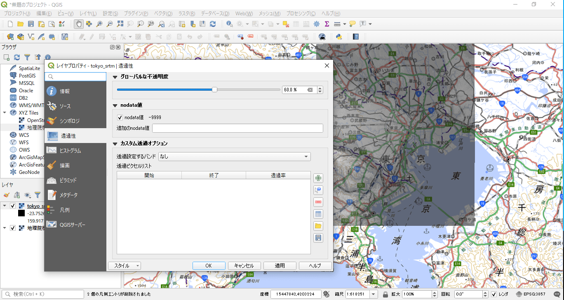Filter the Browser panel
The width and height of the screenshot is (564, 300).
click(27, 57)
